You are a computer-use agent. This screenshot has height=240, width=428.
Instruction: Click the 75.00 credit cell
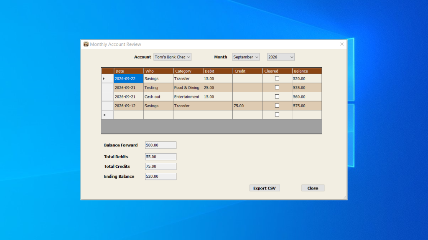coord(247,106)
